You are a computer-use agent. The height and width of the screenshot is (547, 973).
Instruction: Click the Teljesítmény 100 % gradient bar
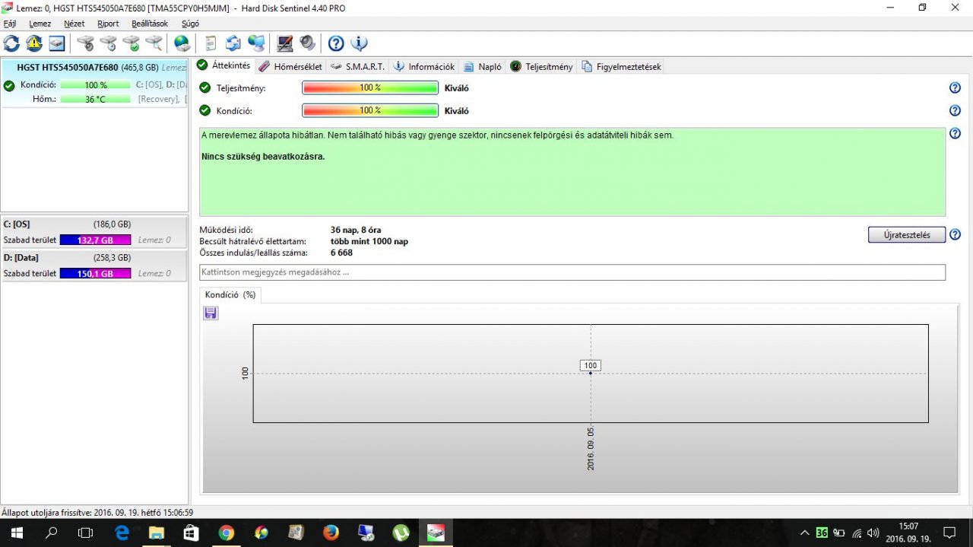[370, 87]
